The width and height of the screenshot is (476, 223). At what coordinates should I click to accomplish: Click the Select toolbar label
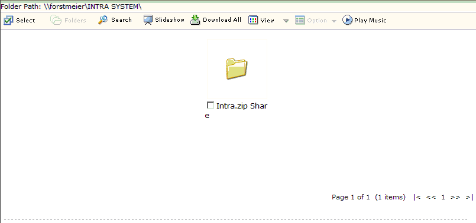(x=25, y=20)
